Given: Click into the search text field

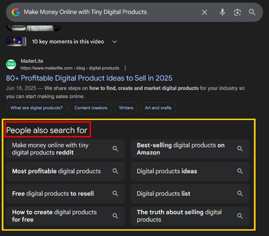Looking at the screenshot, I should point(108,12).
